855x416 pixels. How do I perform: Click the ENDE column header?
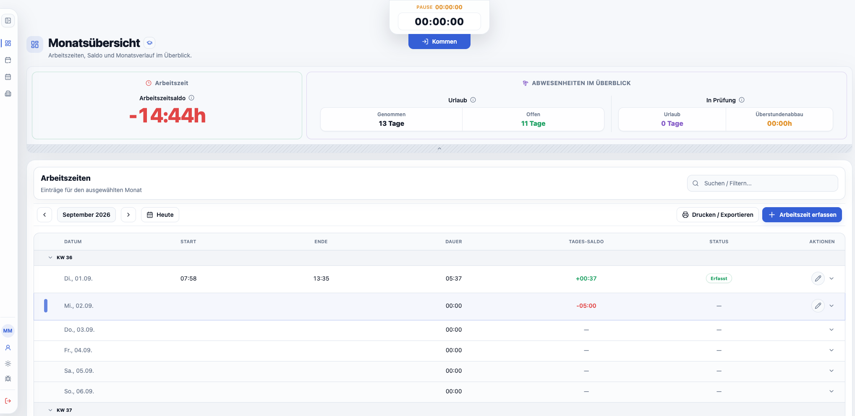321,242
